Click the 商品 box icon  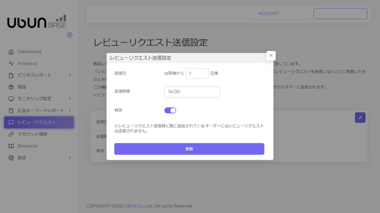pos(11,87)
